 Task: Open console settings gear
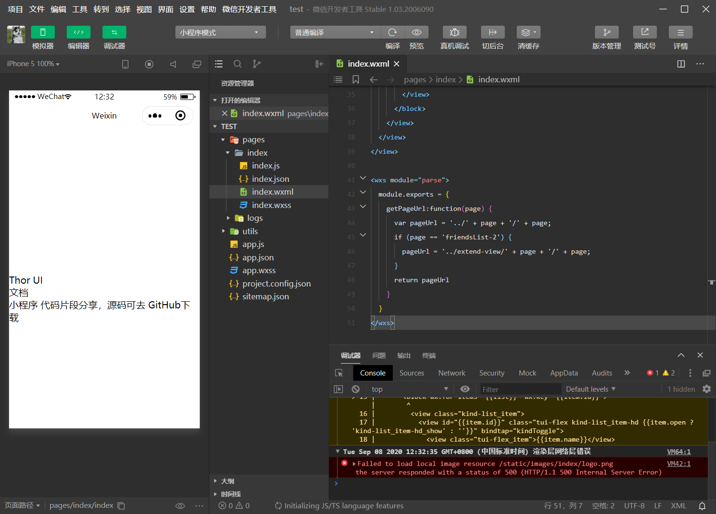click(706, 389)
